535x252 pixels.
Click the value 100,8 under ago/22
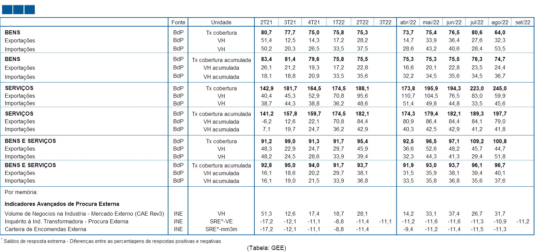[500, 141]
